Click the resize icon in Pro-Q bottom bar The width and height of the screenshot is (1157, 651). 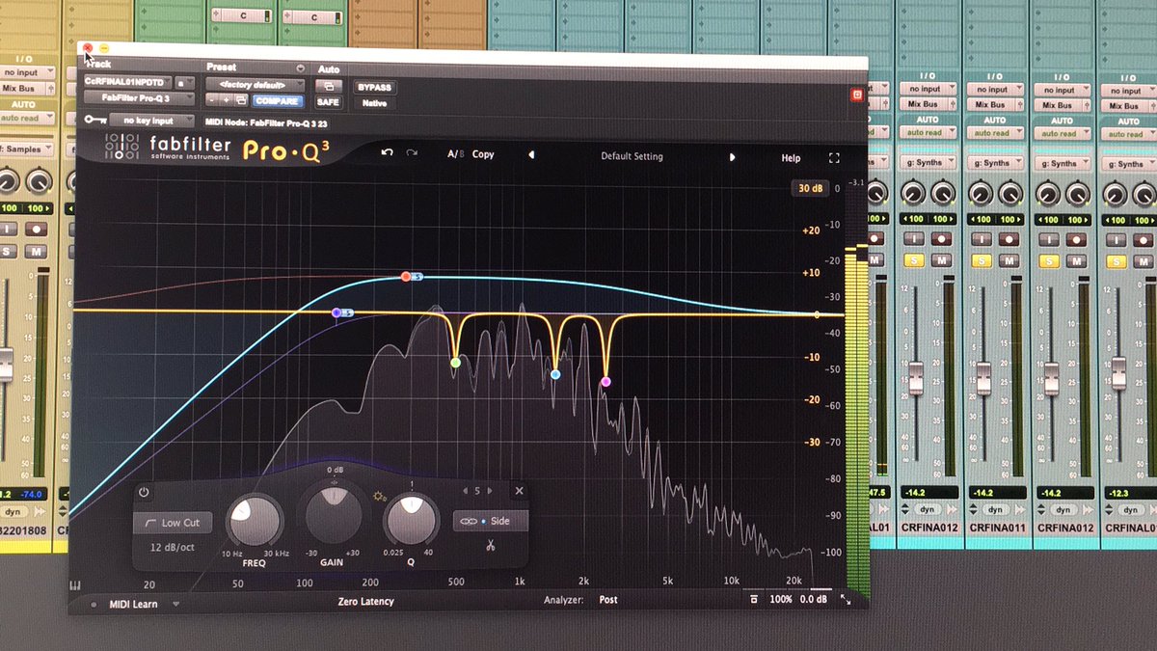(x=846, y=600)
